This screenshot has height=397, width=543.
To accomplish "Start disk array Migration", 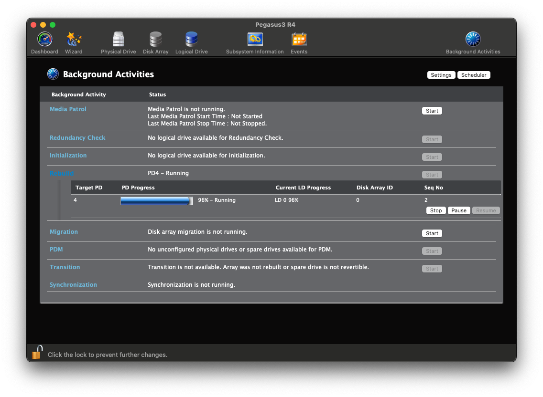I will (432, 233).
